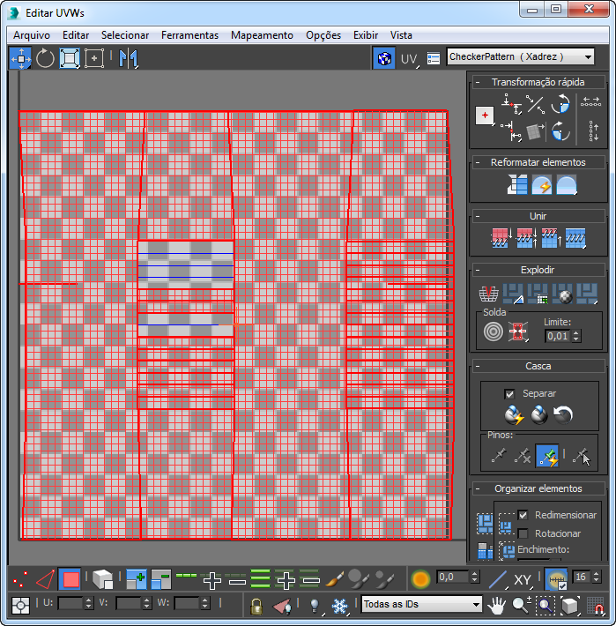Viewport: 616px width, 626px height.
Task: Click the Break basket icon in Explodir
Action: pyautogui.click(x=488, y=294)
